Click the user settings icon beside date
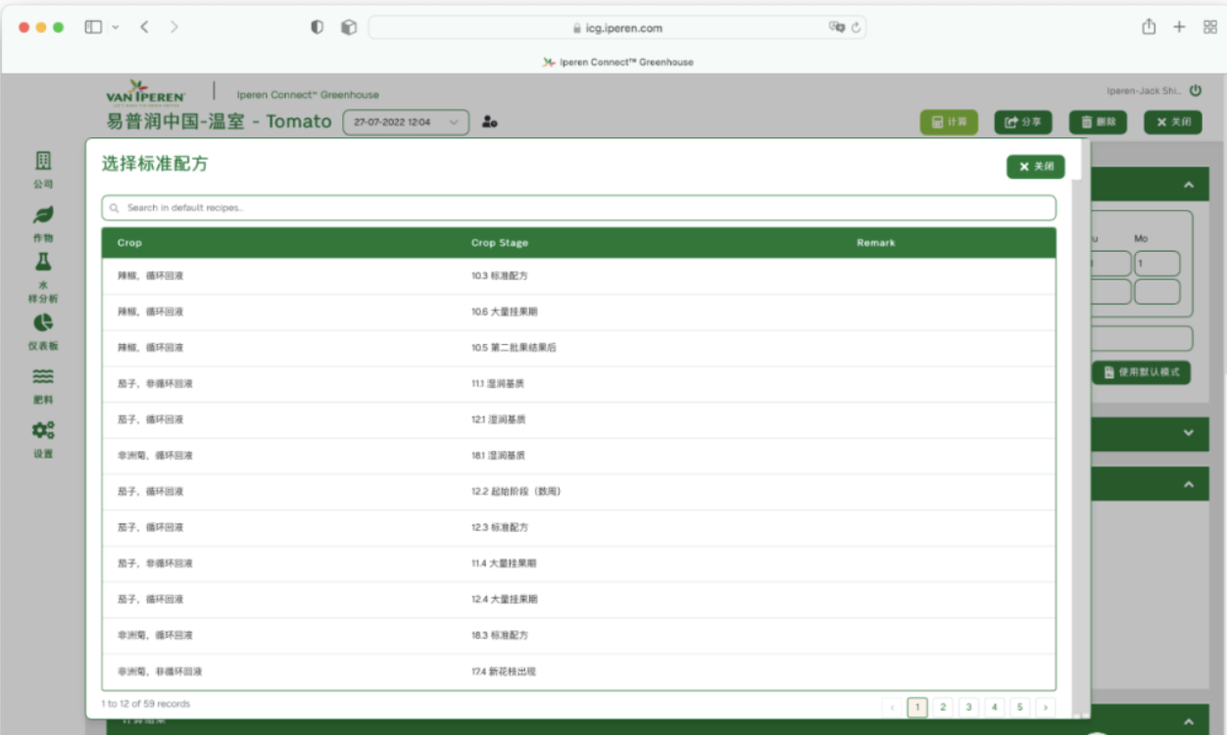The width and height of the screenshot is (1227, 735). (490, 122)
